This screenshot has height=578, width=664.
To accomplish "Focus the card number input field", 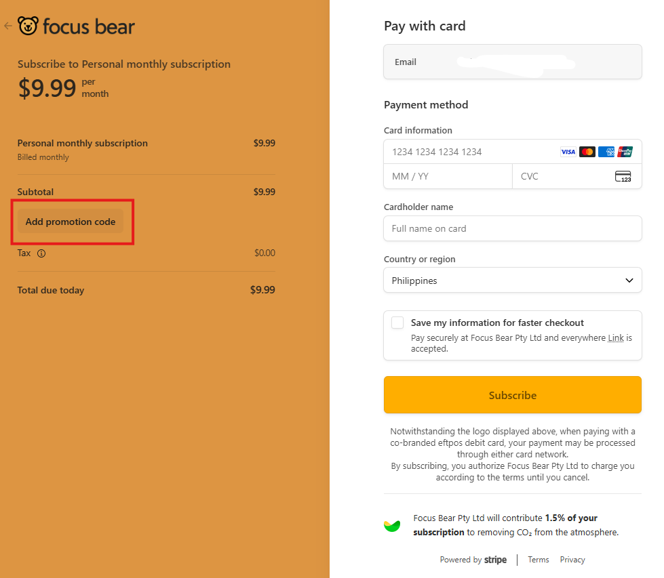I will point(468,152).
